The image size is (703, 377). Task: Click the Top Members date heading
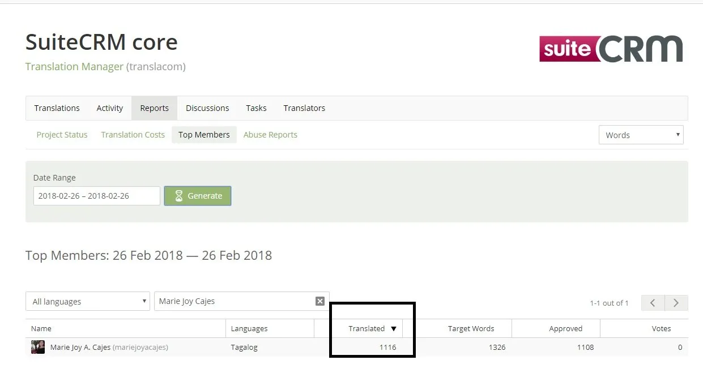click(x=148, y=255)
